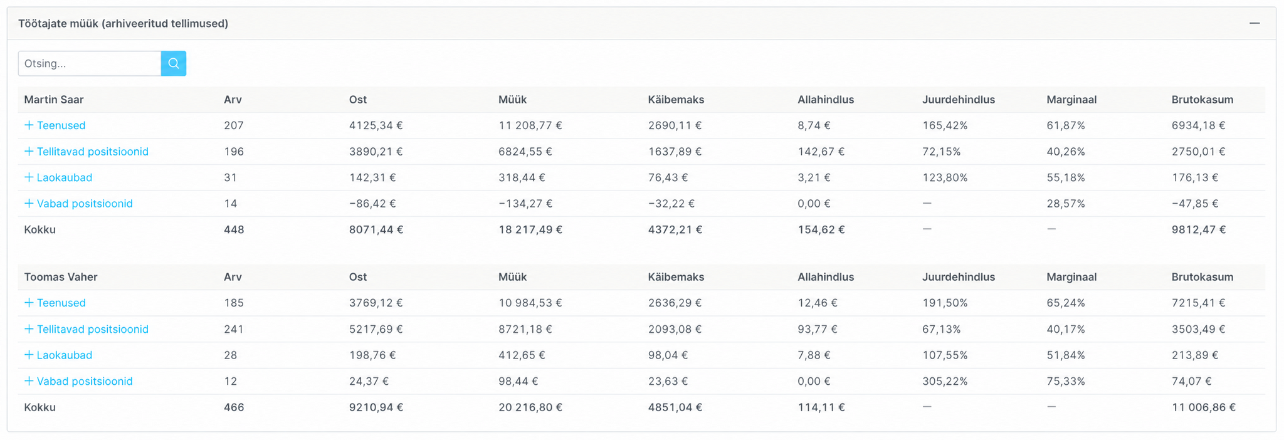Click the Martin Saar table header
The height and width of the screenshot is (440, 1284).
54,100
